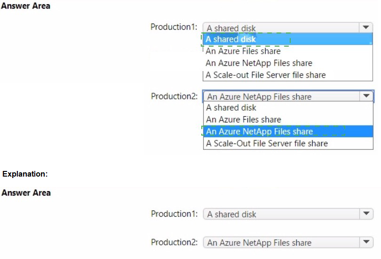Click the first "Answer Area" heading
Screen dimensions: 381x259
26,6
